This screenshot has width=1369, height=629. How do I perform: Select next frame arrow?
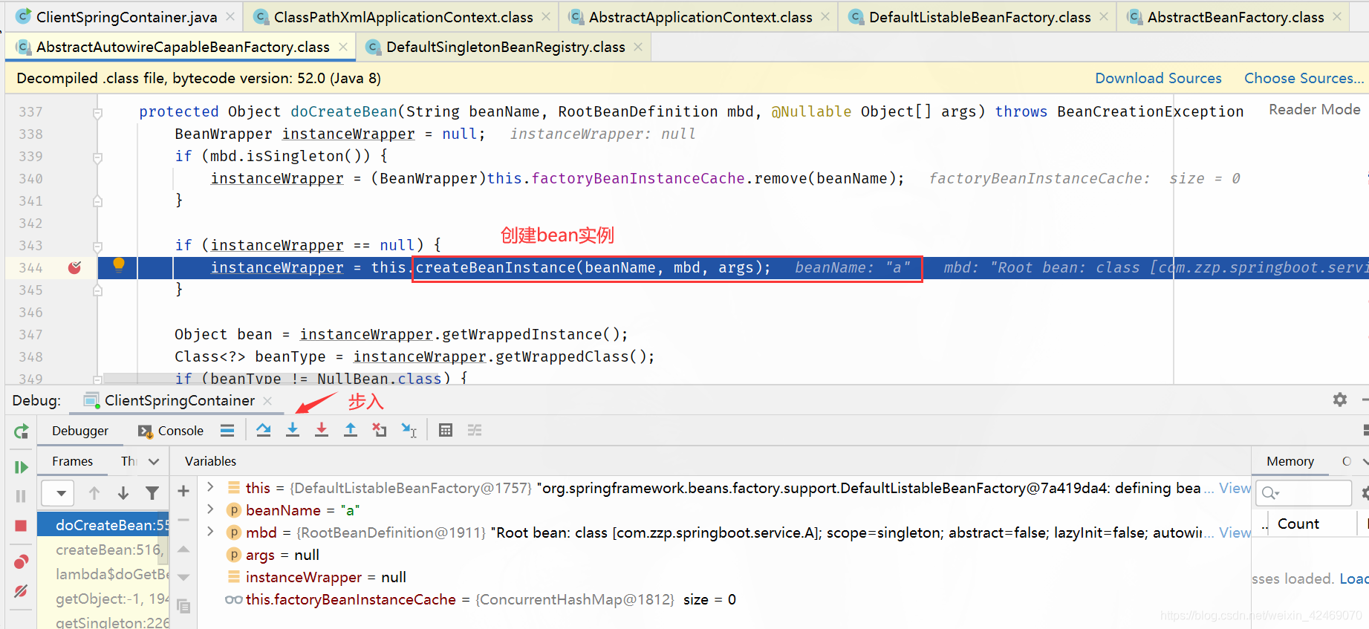point(123,493)
